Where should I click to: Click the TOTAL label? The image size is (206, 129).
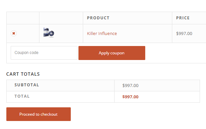point(22,96)
